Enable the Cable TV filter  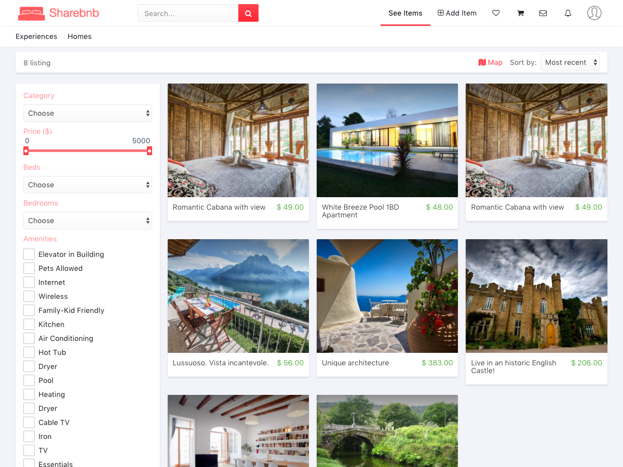point(29,422)
